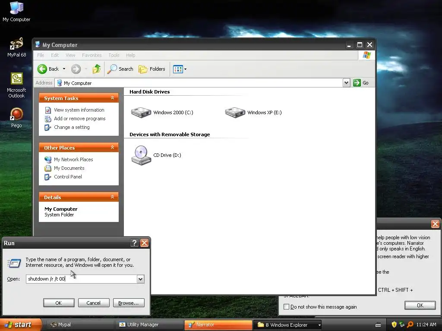The width and height of the screenshot is (442, 331).
Task: Click the 11:24 AM taskbar clock
Action: click(x=426, y=325)
